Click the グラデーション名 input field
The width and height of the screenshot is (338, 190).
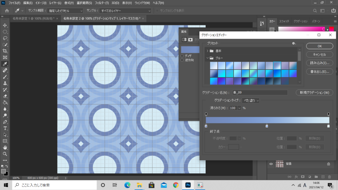tap(260, 93)
